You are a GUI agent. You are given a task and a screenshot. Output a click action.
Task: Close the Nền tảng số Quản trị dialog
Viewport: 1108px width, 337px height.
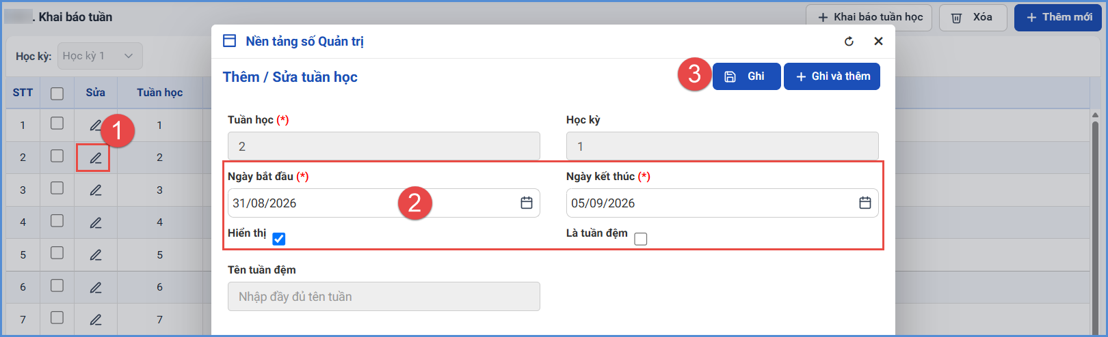click(x=878, y=42)
